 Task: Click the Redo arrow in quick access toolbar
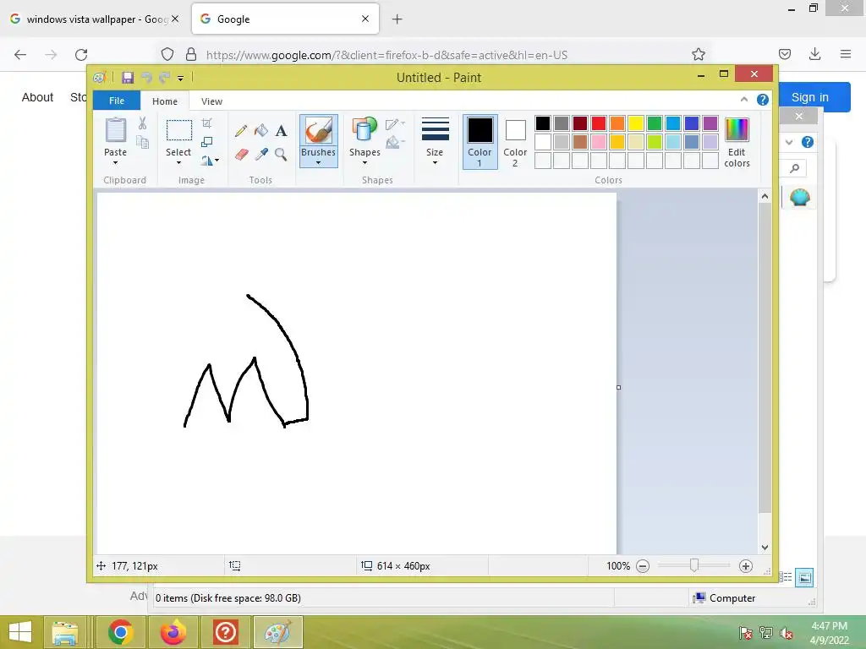pos(164,77)
